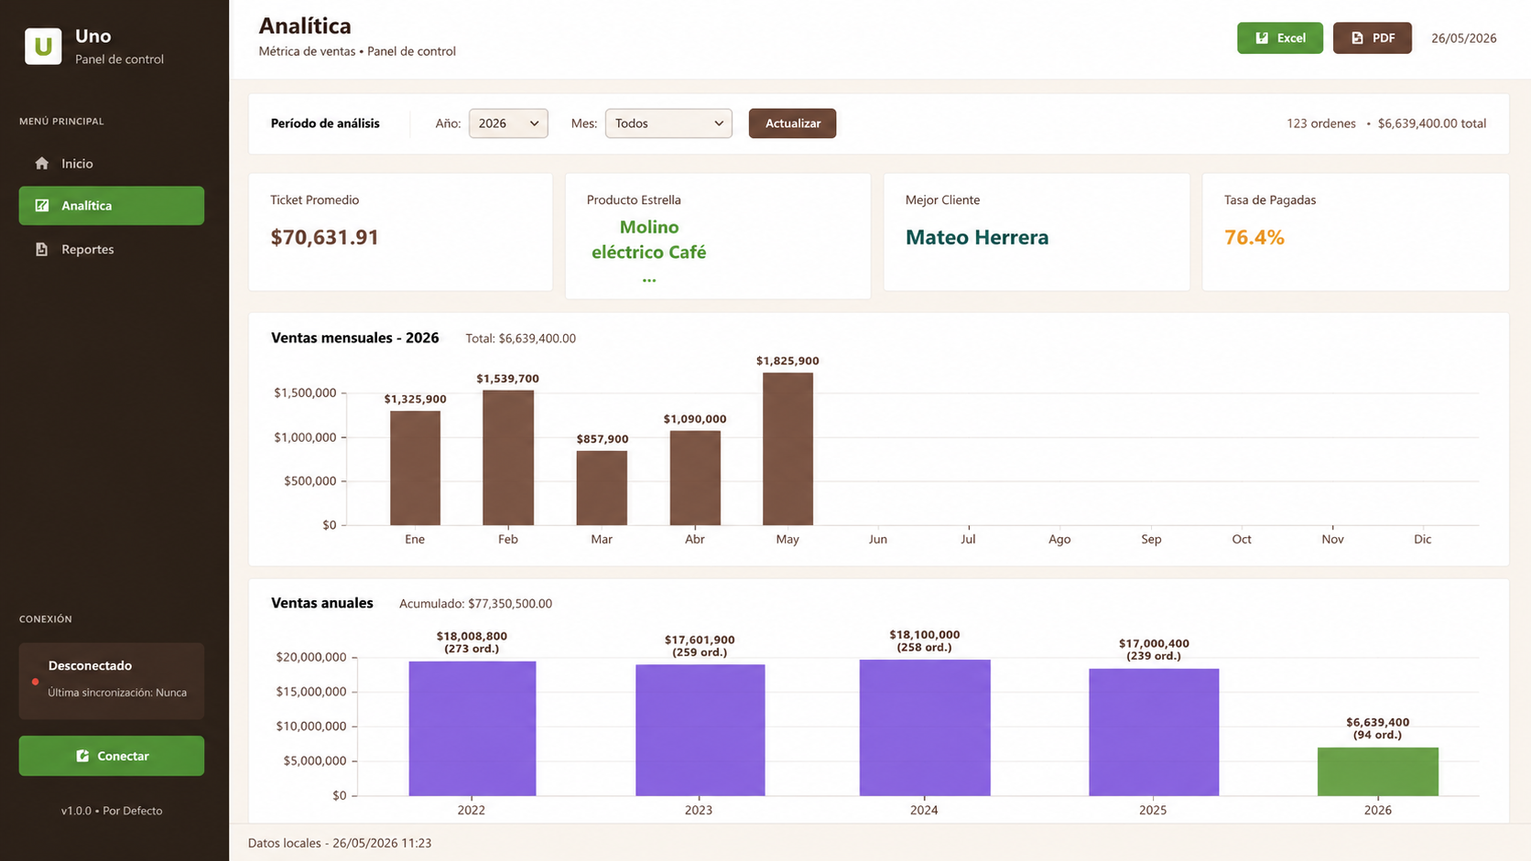Click the Acumulado: $77,350,500.00 text
The width and height of the screenshot is (1531, 861).
pos(475,603)
